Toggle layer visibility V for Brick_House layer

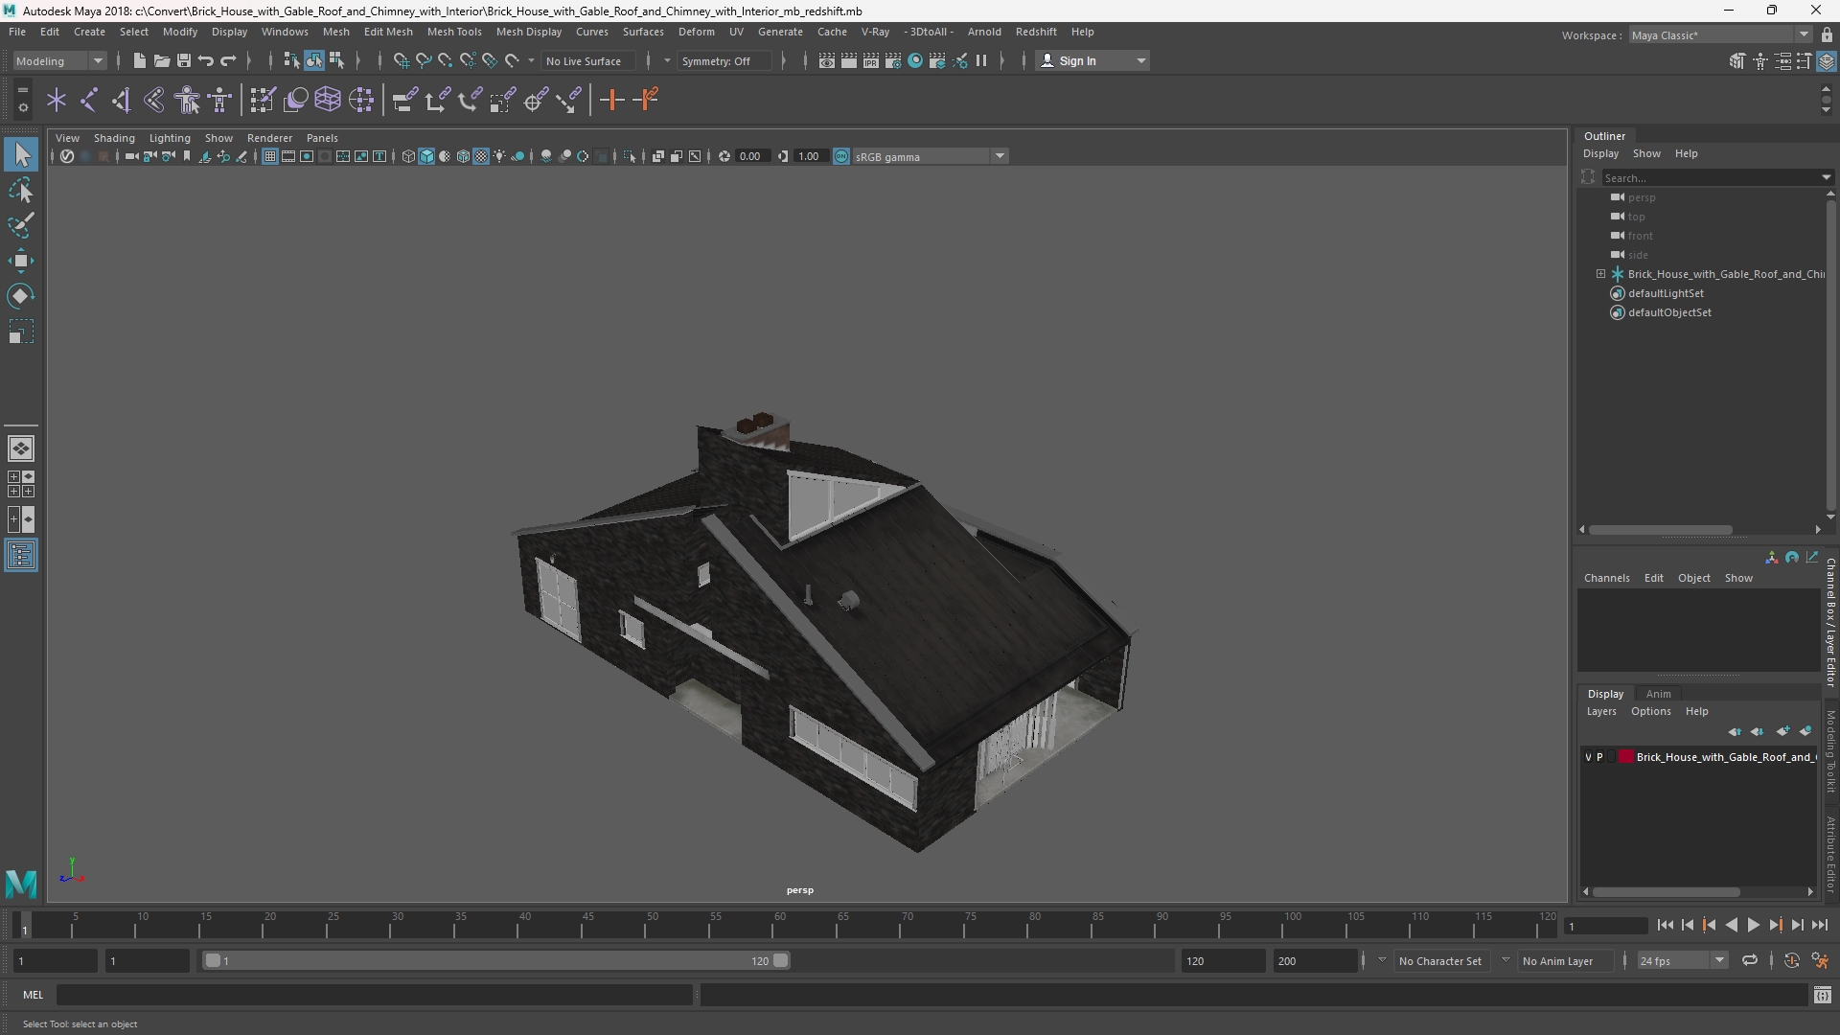[x=1588, y=757]
